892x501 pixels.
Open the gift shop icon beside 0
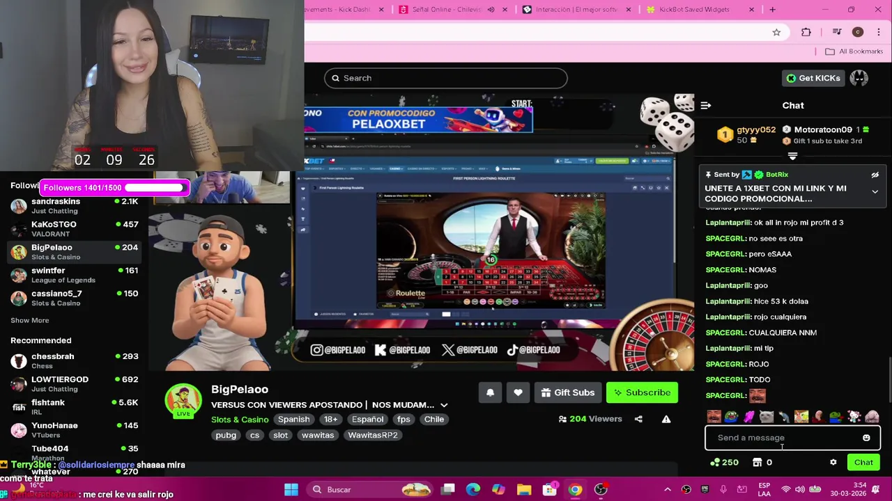coord(758,462)
